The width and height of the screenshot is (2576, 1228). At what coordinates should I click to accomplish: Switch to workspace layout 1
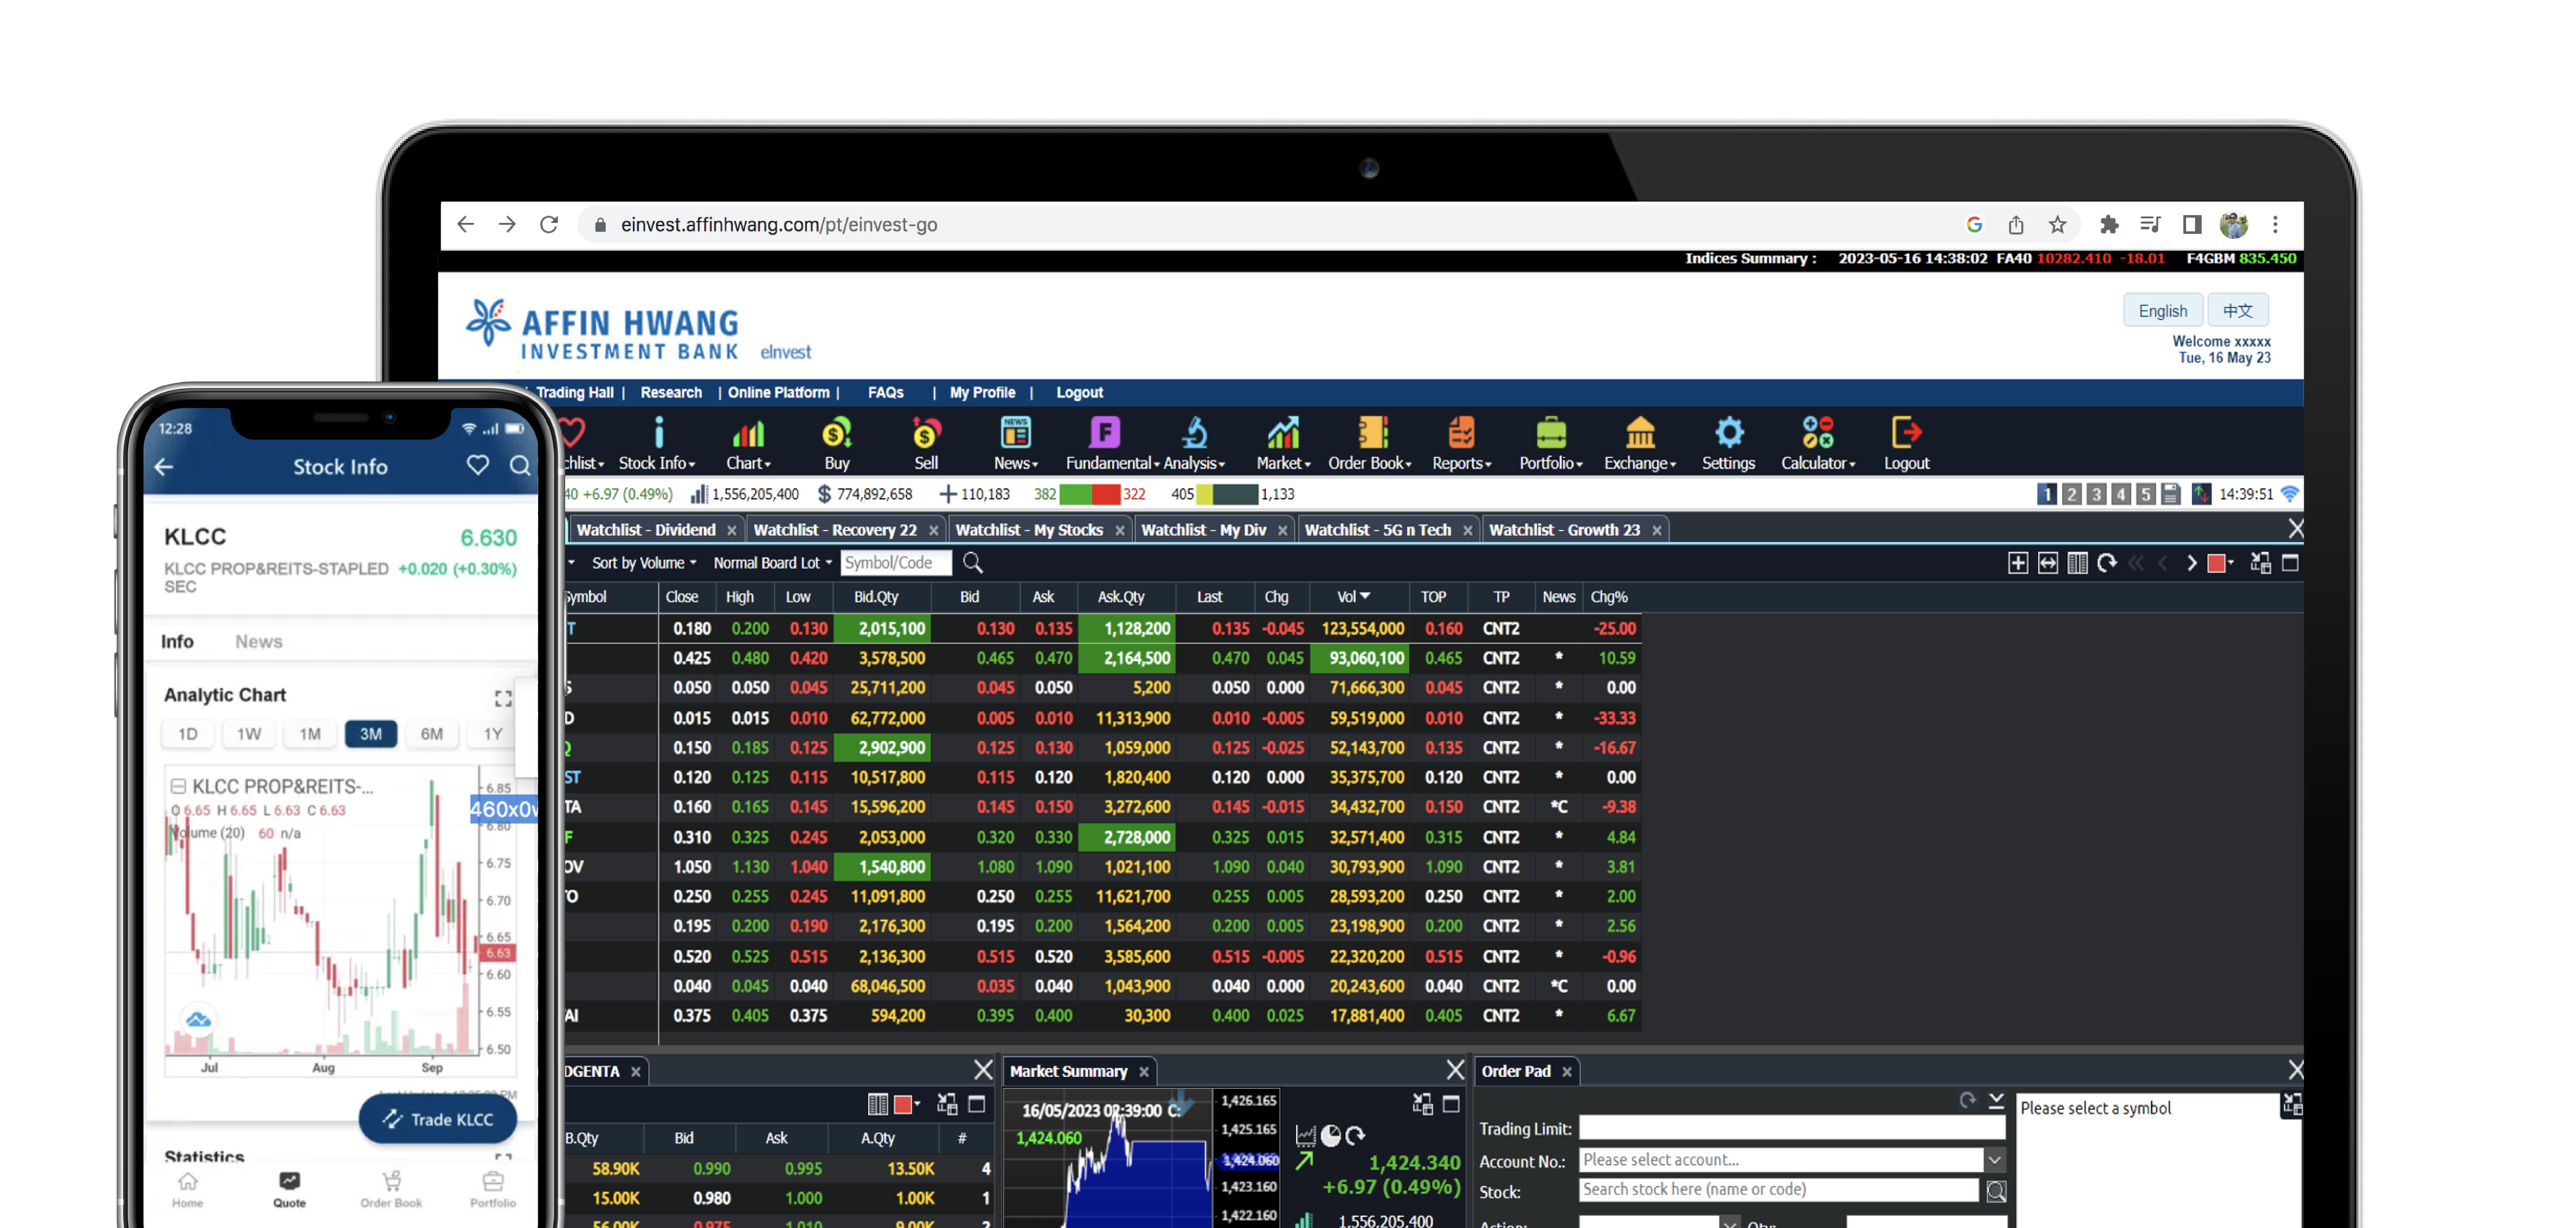pyautogui.click(x=2047, y=494)
